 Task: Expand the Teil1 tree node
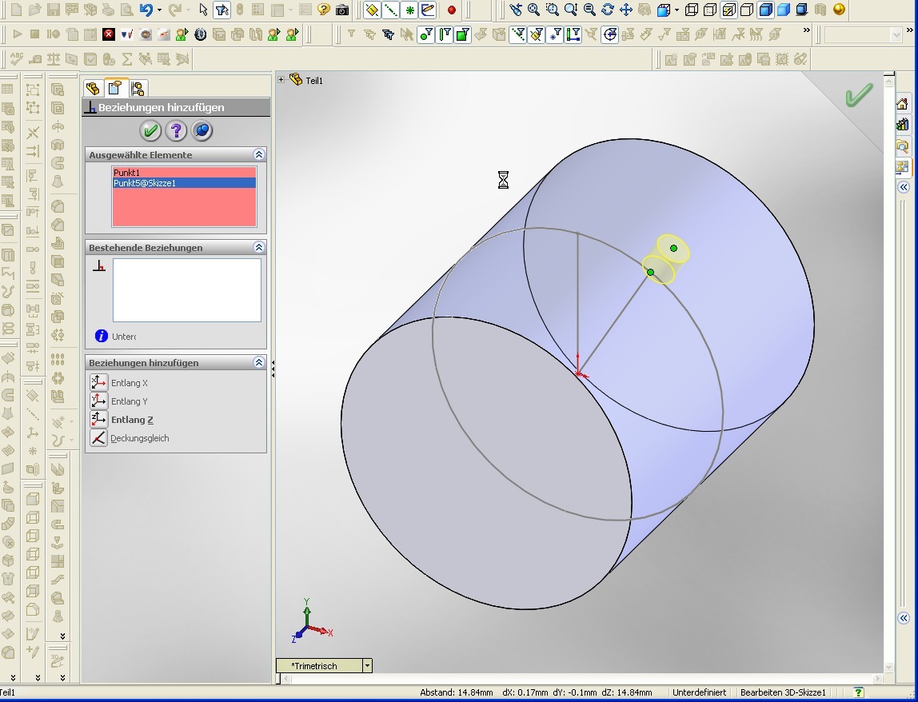281,80
